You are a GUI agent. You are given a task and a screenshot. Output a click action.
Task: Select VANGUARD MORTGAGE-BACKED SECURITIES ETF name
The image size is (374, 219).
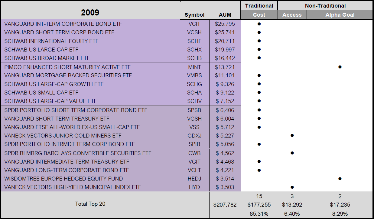pyautogui.click(x=68, y=75)
